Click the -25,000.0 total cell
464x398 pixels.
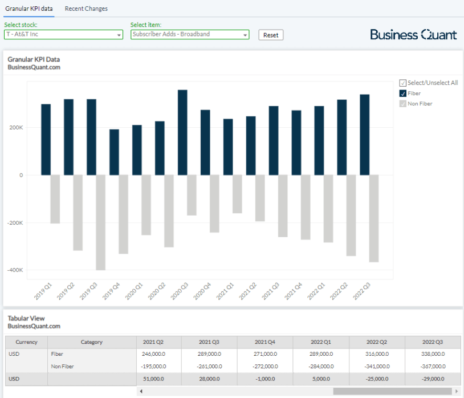pos(377,379)
